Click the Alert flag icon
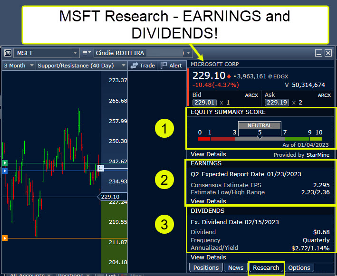This screenshot has height=276, width=337. click(163, 66)
